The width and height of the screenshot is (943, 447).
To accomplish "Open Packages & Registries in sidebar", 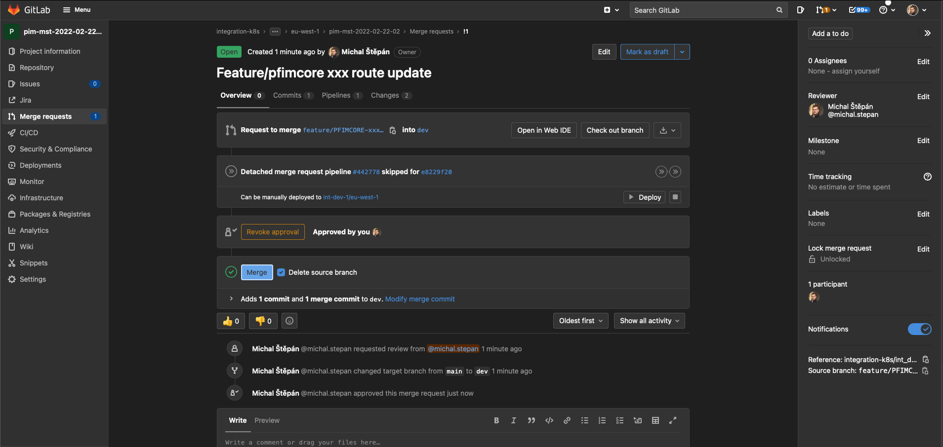I will tap(54, 214).
